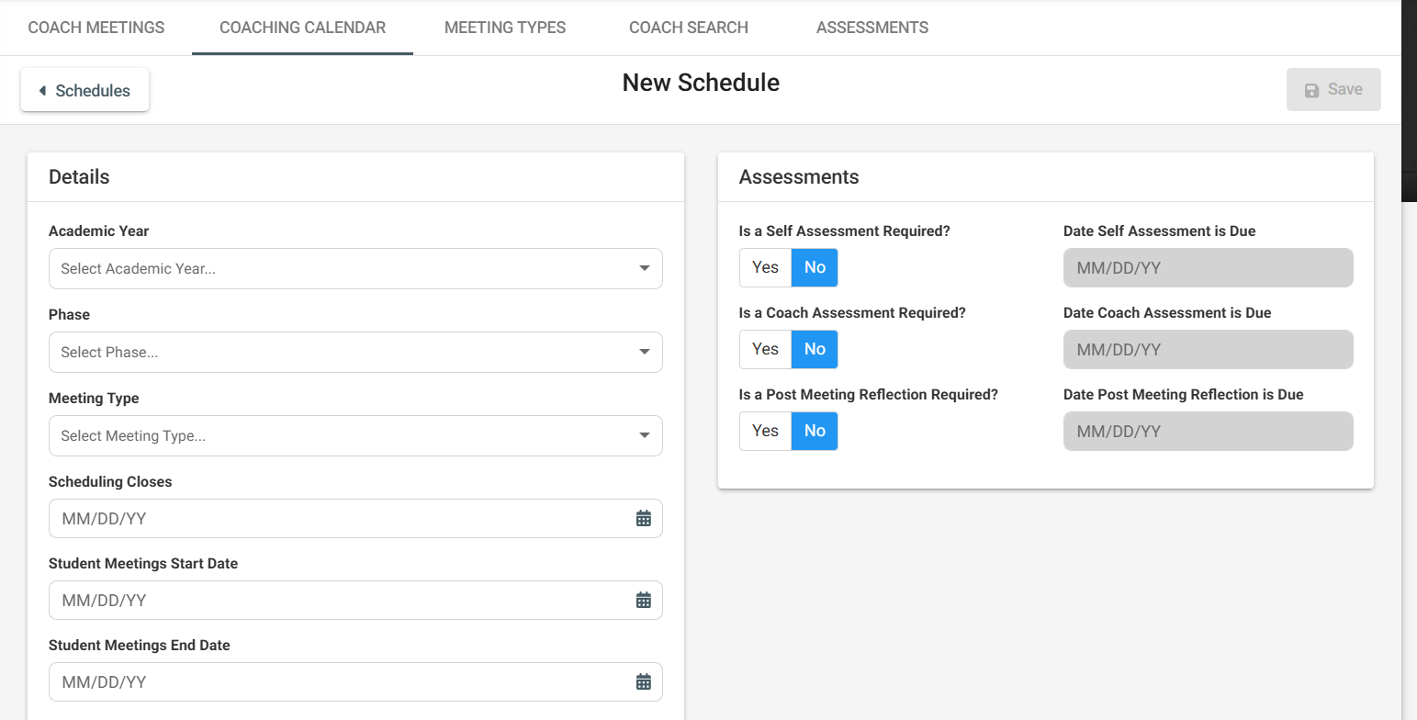Open calendar icon for Student Meetings End Date
Image resolution: width=1417 pixels, height=720 pixels.
pyautogui.click(x=644, y=682)
